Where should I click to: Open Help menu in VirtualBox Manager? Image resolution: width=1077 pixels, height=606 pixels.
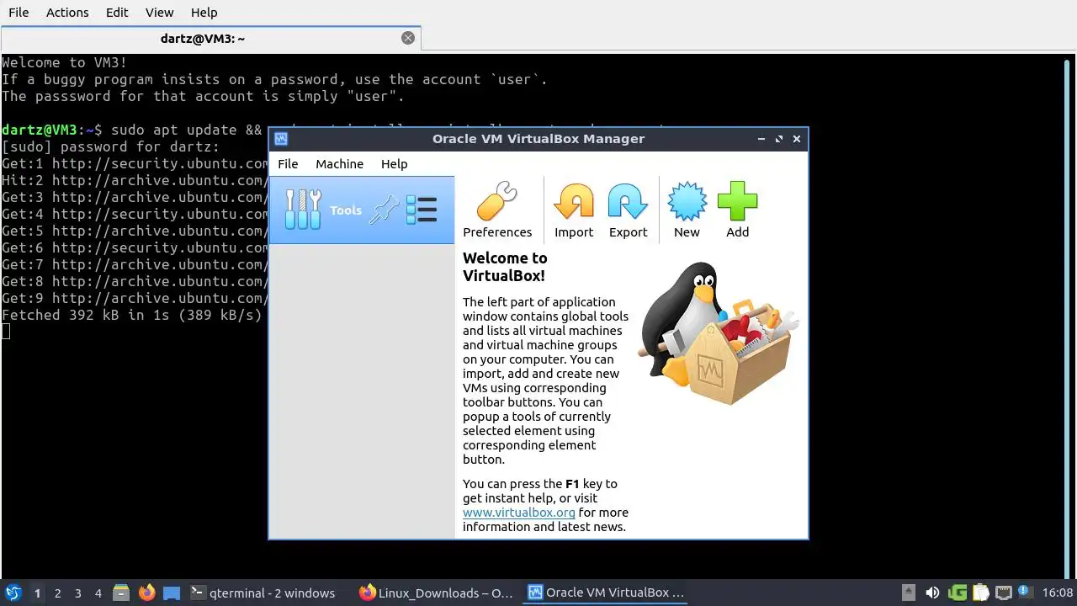pyautogui.click(x=394, y=164)
